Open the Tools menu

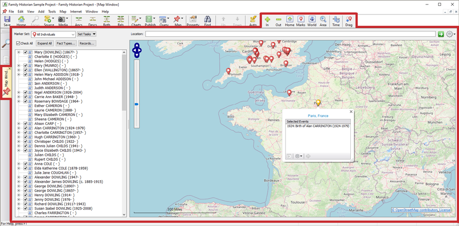click(52, 11)
